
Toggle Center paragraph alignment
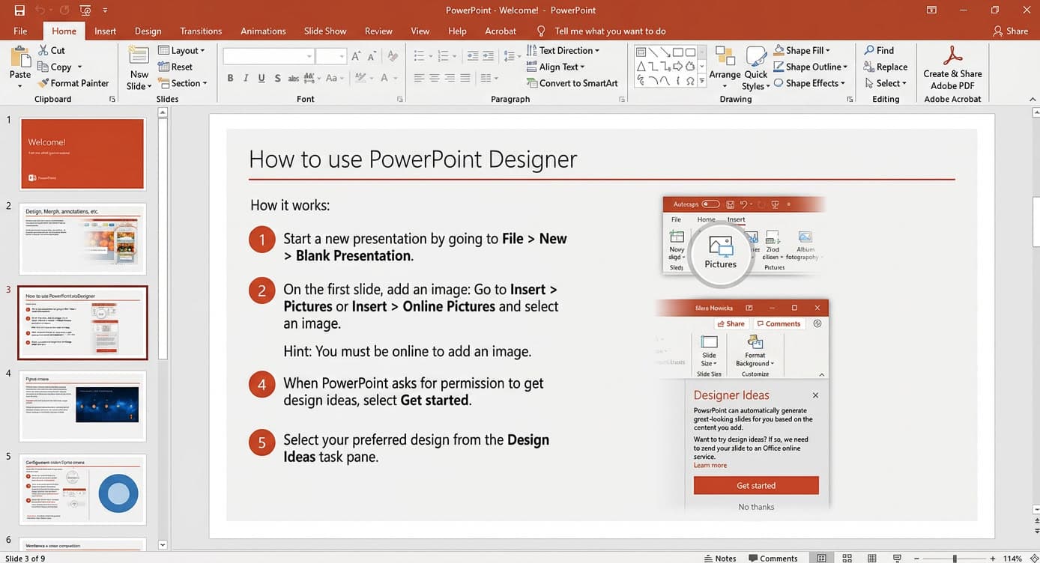(x=435, y=78)
